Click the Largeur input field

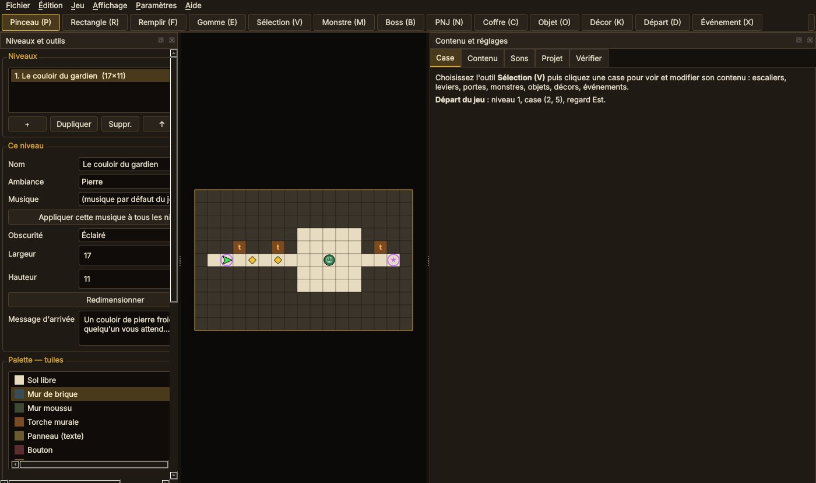(x=124, y=255)
